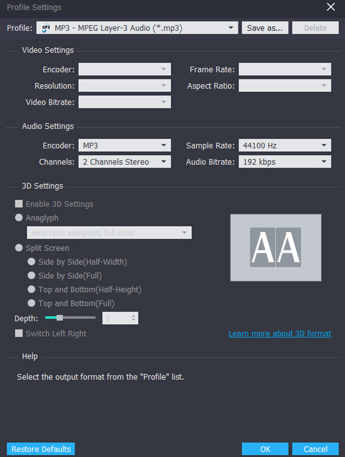Expand the Audio Bitrate 192 kbps dropdown
Screen dimensions: 345x457
click(x=324, y=162)
